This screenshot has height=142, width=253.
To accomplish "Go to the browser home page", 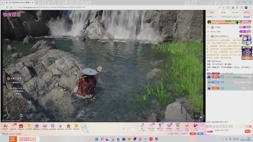I will click(11, 7).
